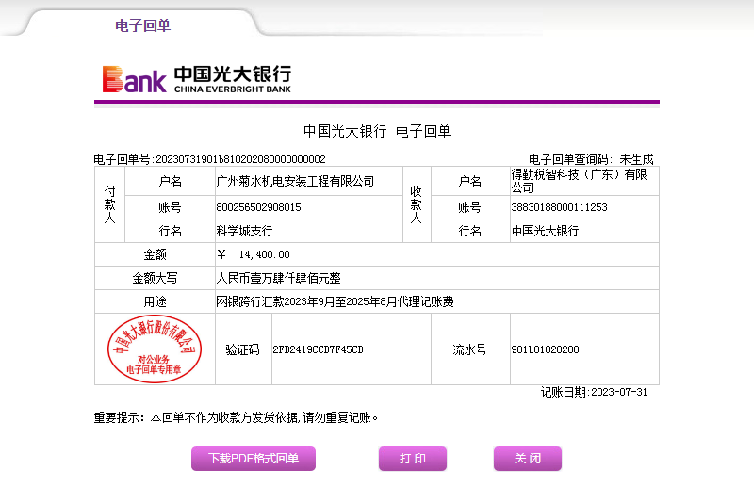Click payer account 800256502908015

pyautogui.click(x=258, y=207)
